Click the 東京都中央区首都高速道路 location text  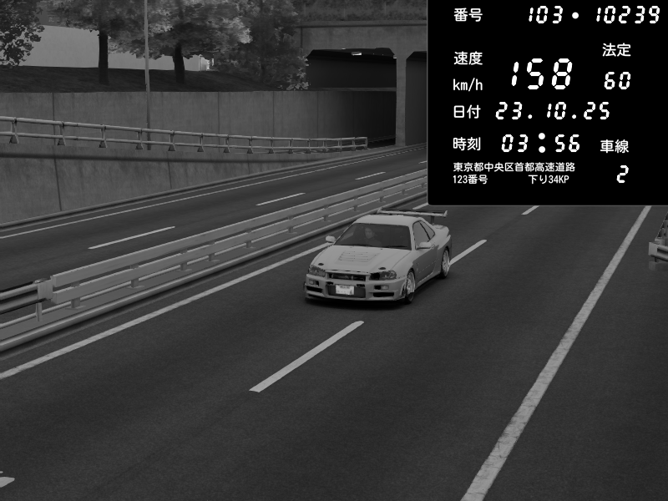(514, 167)
